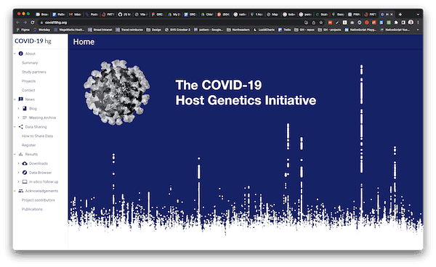436x267 pixels.
Task: Open the SVG Crowbar 2 bookmark
Action: pyautogui.click(x=177, y=30)
